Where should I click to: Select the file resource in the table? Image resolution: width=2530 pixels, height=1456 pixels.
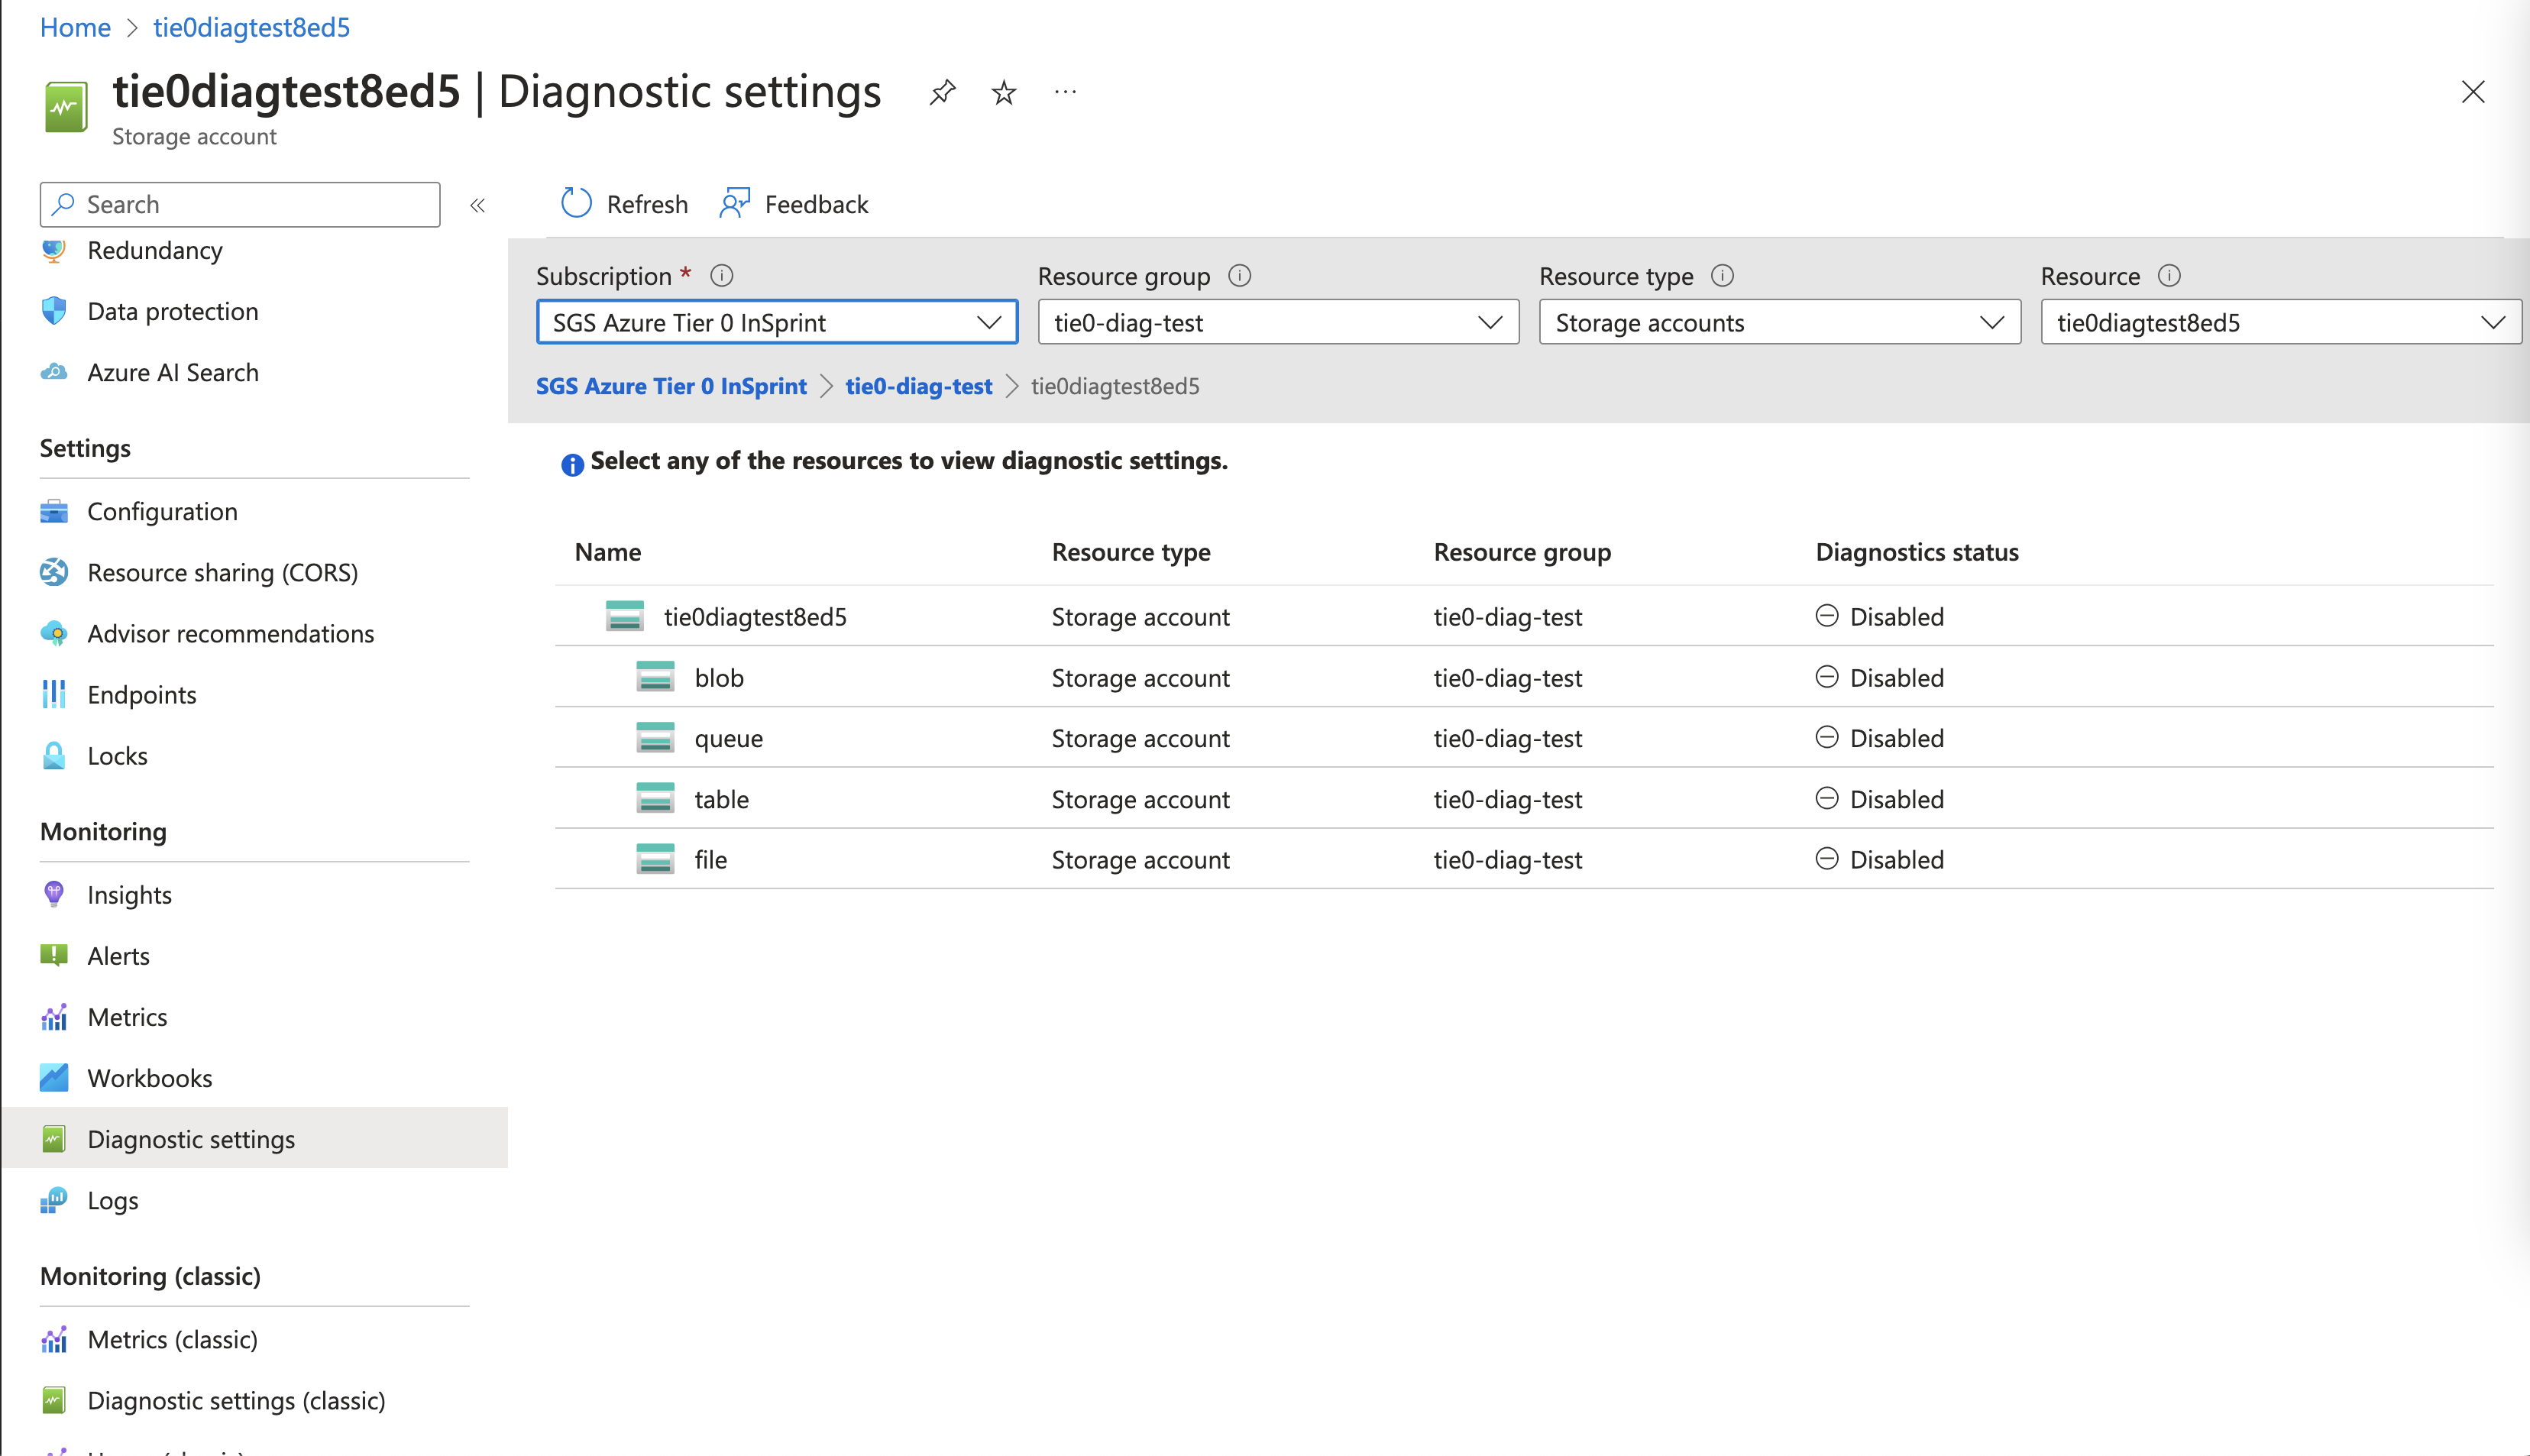711,859
